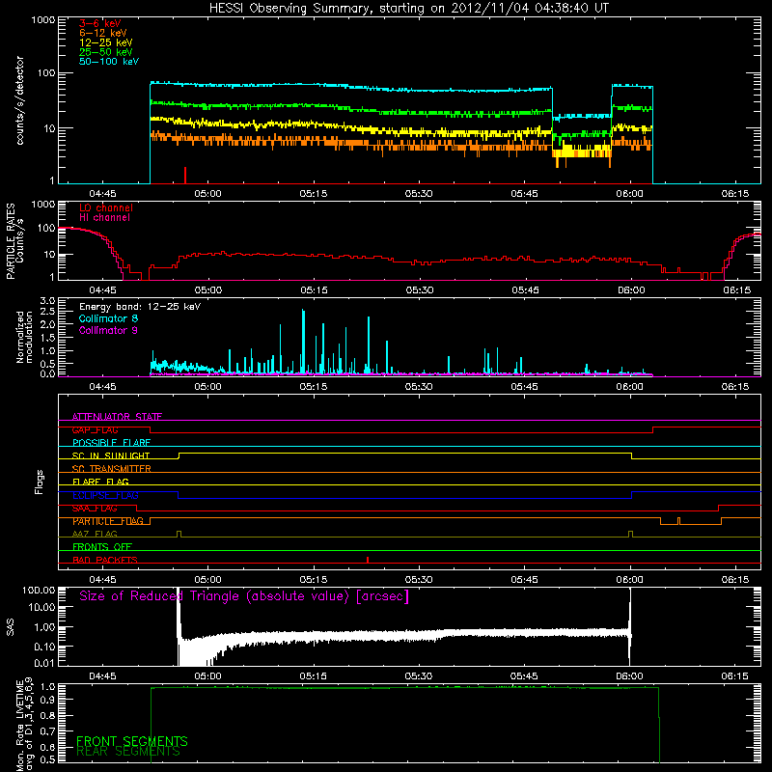Viewport: 772px width, 772px height.
Task: Click the GAP_FLAG label
Action: coord(95,429)
